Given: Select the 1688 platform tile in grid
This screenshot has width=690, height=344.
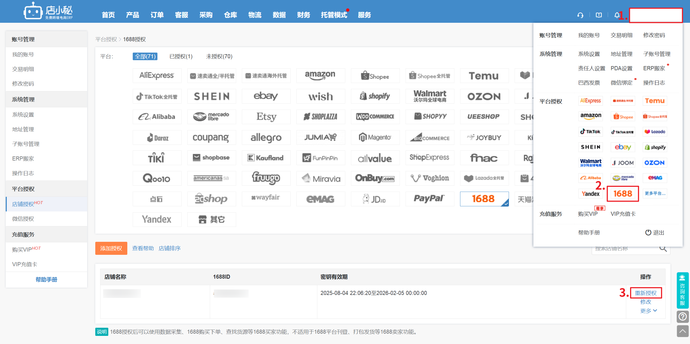Looking at the screenshot, I should [484, 199].
